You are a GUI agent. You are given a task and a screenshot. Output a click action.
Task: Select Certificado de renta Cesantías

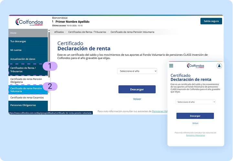28,98
